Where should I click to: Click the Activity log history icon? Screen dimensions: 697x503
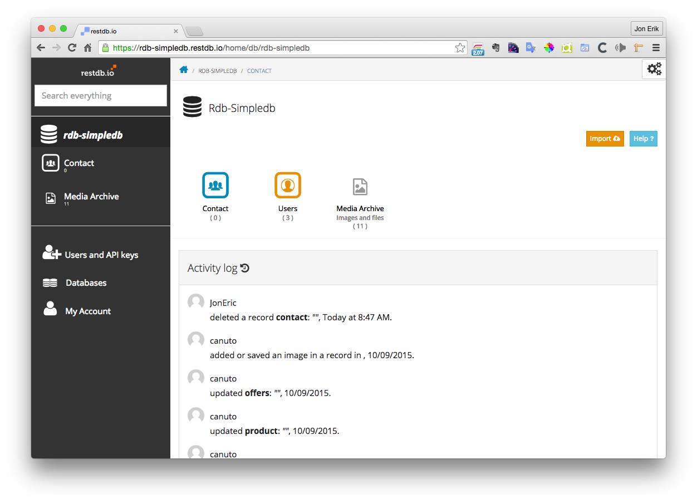coord(245,268)
